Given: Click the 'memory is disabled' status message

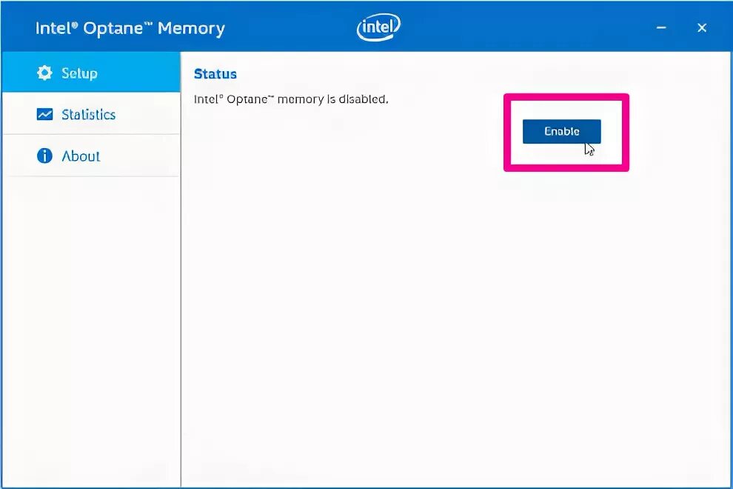Looking at the screenshot, I should tap(291, 99).
